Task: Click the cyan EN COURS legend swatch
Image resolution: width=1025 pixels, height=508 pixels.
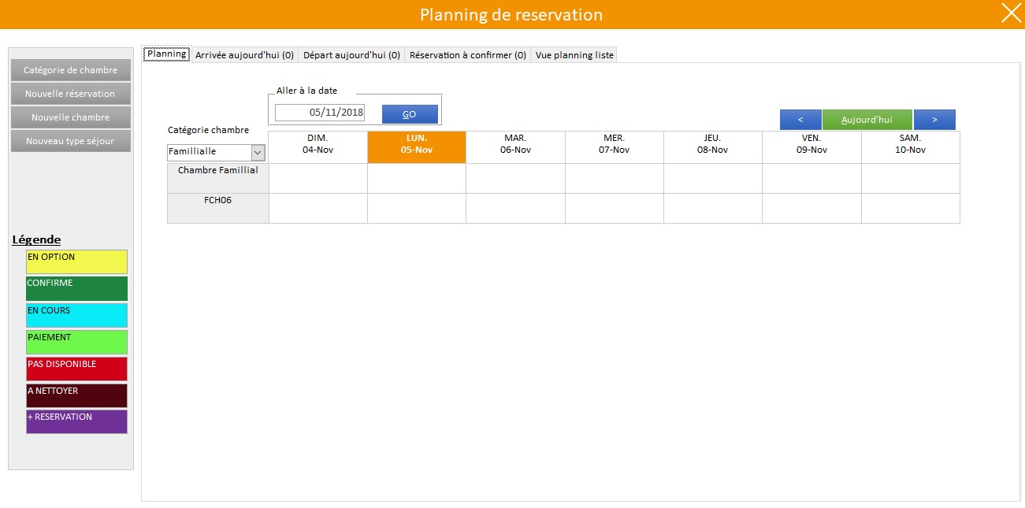Action: (x=76, y=315)
